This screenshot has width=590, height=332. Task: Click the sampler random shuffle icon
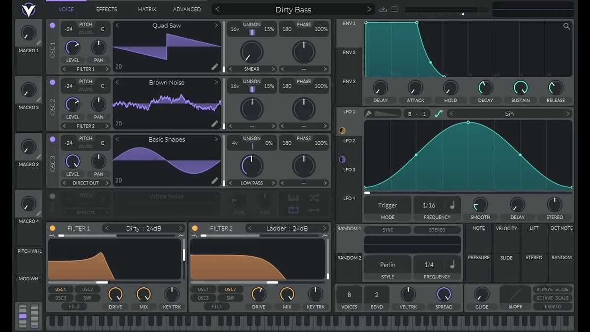click(314, 198)
